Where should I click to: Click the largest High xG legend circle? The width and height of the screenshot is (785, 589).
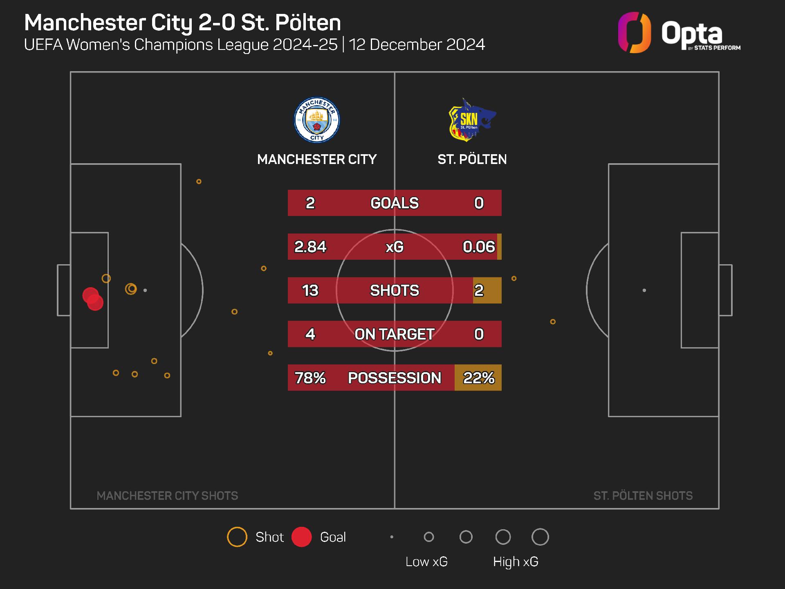click(x=540, y=537)
